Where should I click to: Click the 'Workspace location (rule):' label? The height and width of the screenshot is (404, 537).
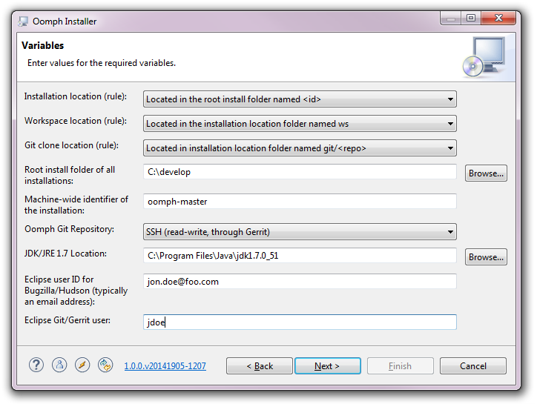coord(76,121)
